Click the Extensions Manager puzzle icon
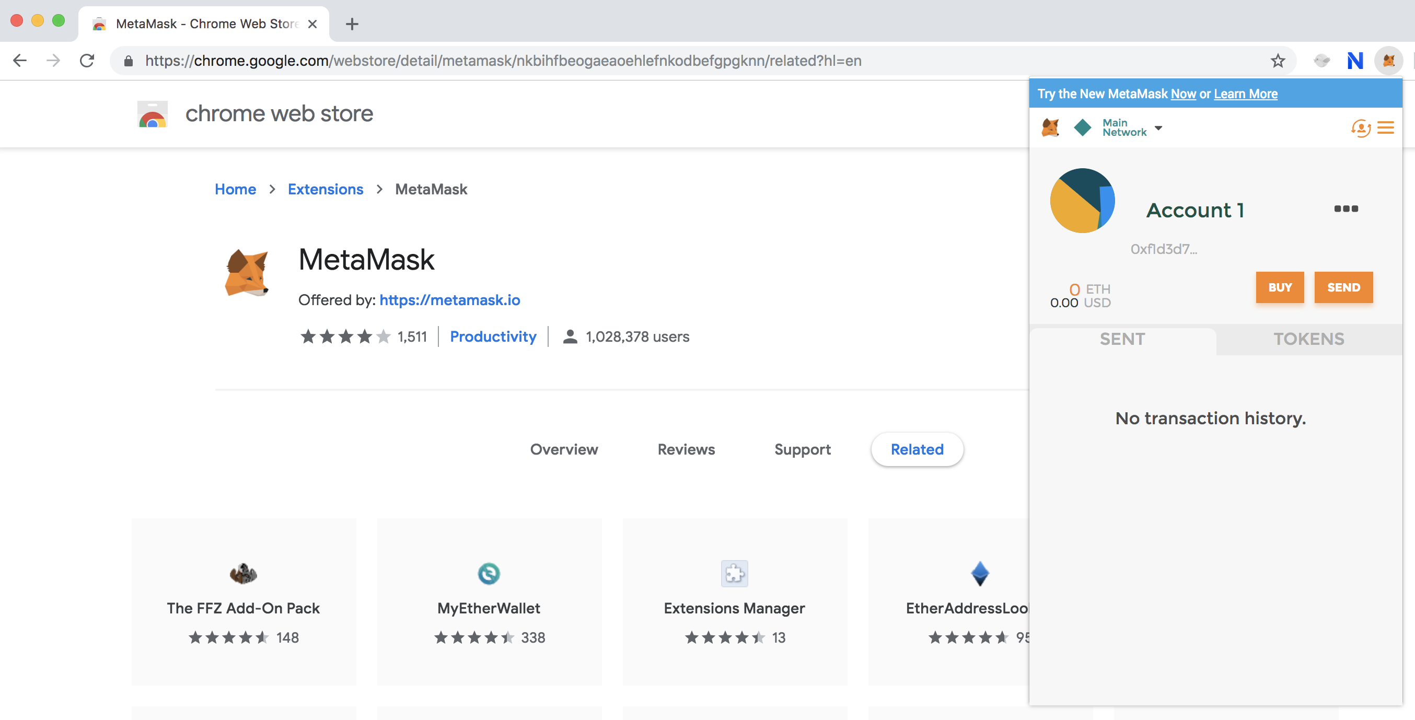This screenshot has height=720, width=1415. click(x=735, y=574)
